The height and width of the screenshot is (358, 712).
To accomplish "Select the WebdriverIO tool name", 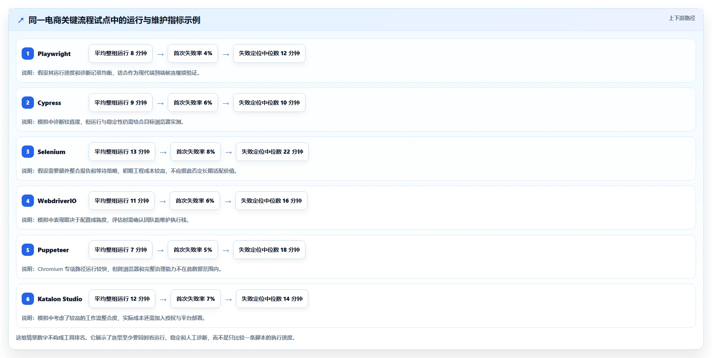I will coord(57,201).
